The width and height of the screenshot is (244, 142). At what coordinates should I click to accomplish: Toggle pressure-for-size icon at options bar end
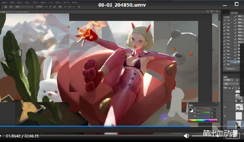point(79,7)
